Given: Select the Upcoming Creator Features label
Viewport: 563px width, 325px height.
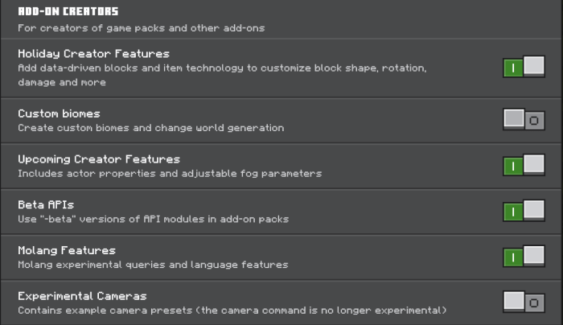Looking at the screenshot, I should coord(98,159).
